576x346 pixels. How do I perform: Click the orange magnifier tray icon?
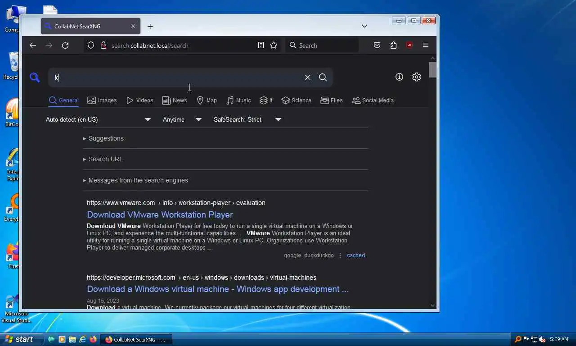click(x=518, y=339)
